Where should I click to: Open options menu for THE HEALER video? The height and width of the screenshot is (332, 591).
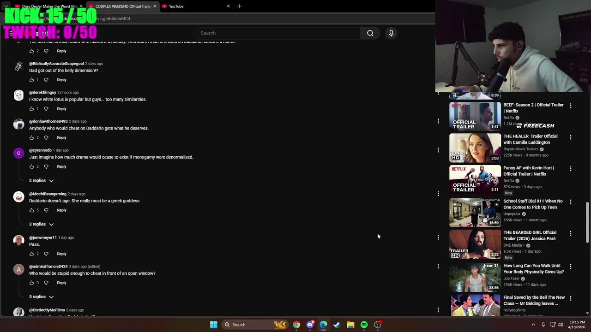(570, 137)
